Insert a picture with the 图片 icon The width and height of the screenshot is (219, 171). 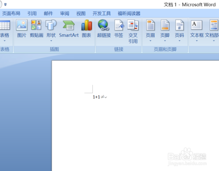(x=21, y=25)
